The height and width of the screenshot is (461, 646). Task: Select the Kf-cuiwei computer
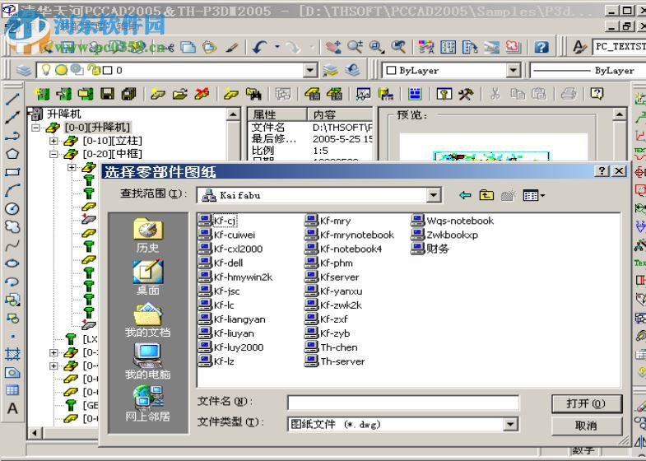(227, 235)
